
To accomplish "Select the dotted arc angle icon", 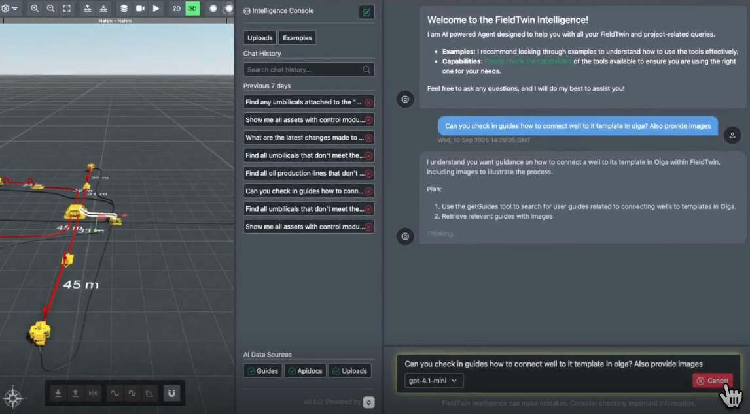I will 149,393.
